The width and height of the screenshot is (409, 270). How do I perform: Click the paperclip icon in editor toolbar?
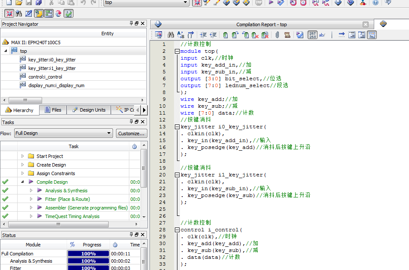(x=277, y=35)
